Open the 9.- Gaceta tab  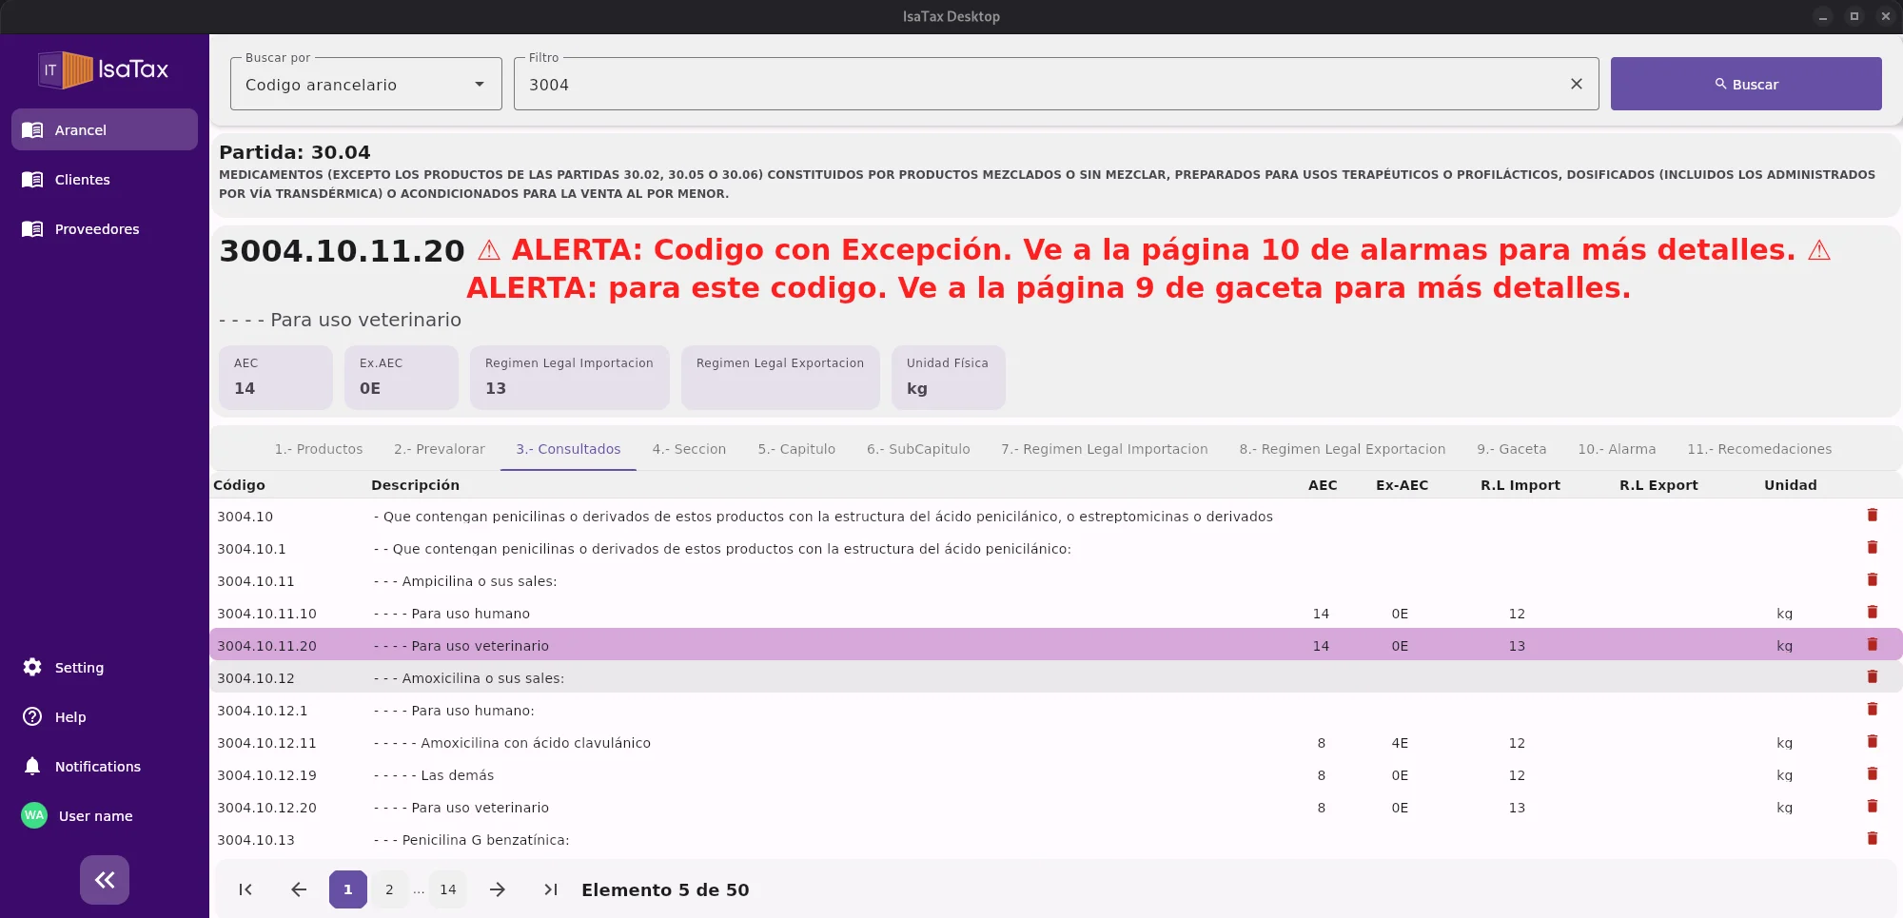[1511, 449]
